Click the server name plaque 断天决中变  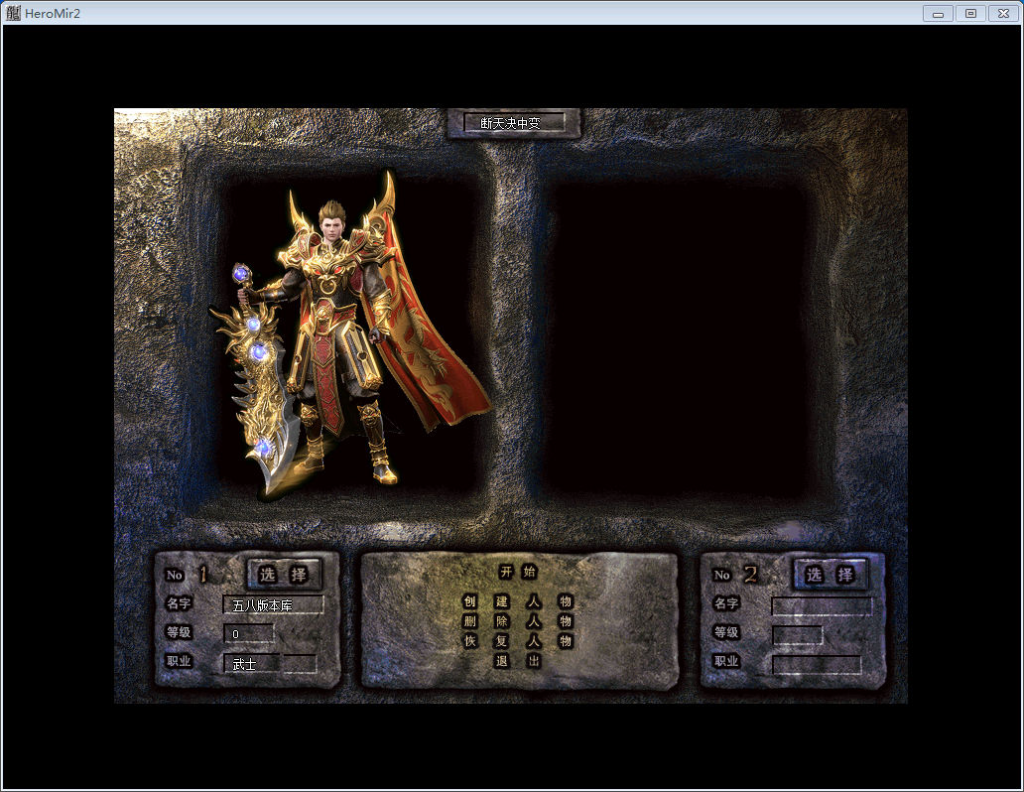513,123
